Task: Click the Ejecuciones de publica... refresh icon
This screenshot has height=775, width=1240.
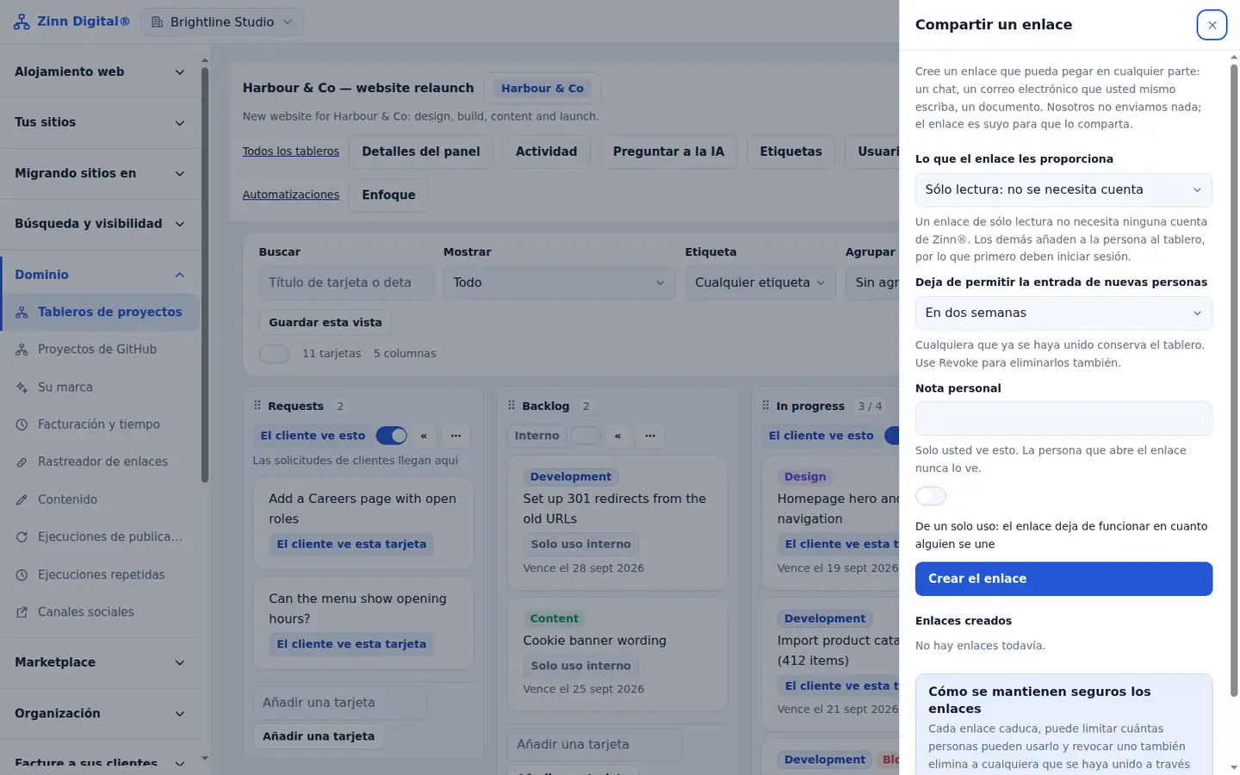Action: (x=22, y=537)
